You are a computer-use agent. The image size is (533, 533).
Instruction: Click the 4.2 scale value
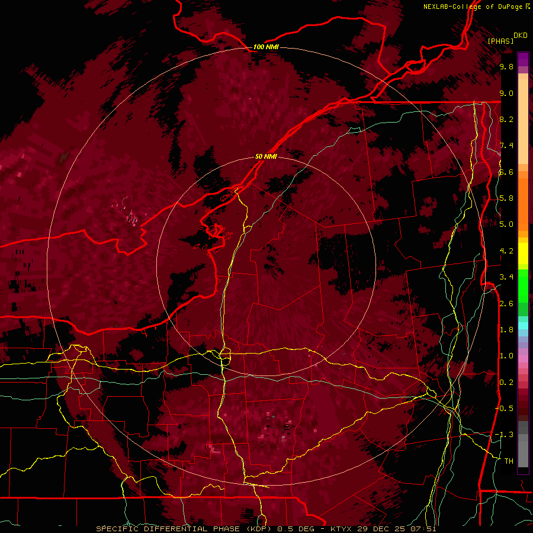tap(506, 251)
